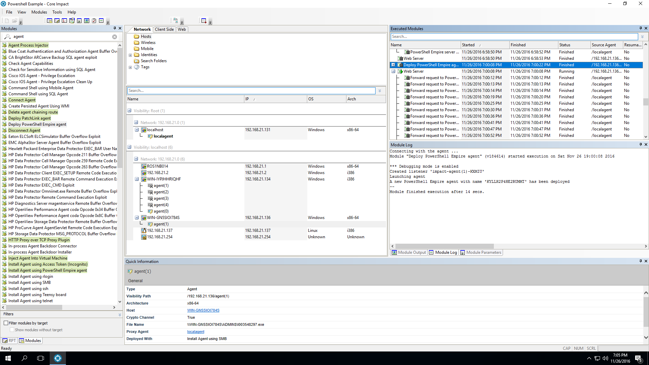
Task: Close the Executed Modules panel
Action: pyautogui.click(x=646, y=28)
